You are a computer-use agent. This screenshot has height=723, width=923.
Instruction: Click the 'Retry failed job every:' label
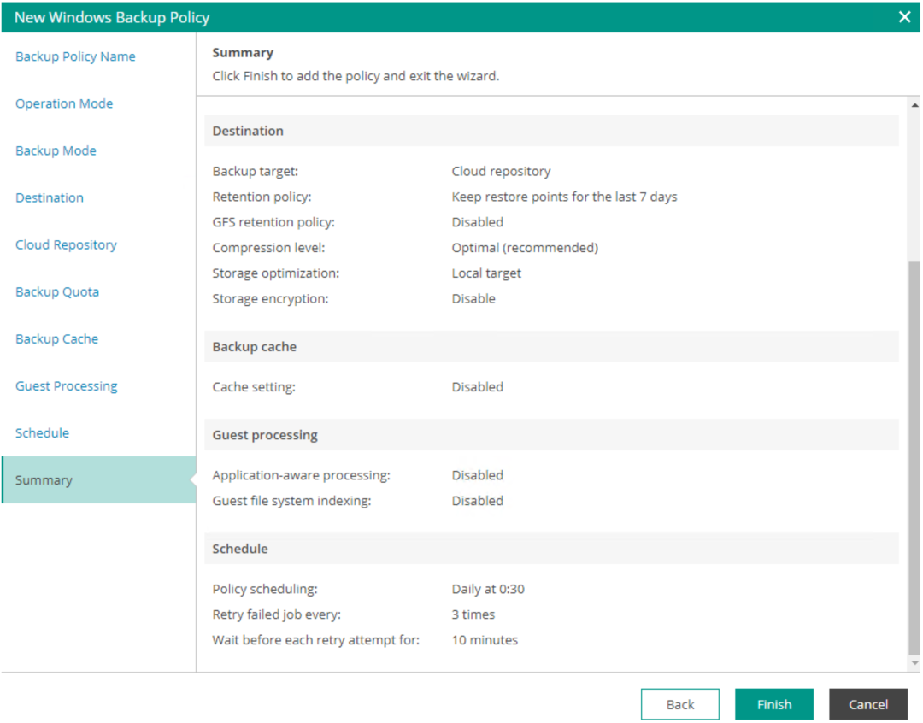[x=277, y=614]
